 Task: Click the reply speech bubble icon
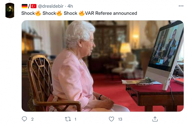click(24, 119)
